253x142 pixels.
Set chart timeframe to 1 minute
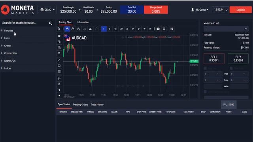104,29
